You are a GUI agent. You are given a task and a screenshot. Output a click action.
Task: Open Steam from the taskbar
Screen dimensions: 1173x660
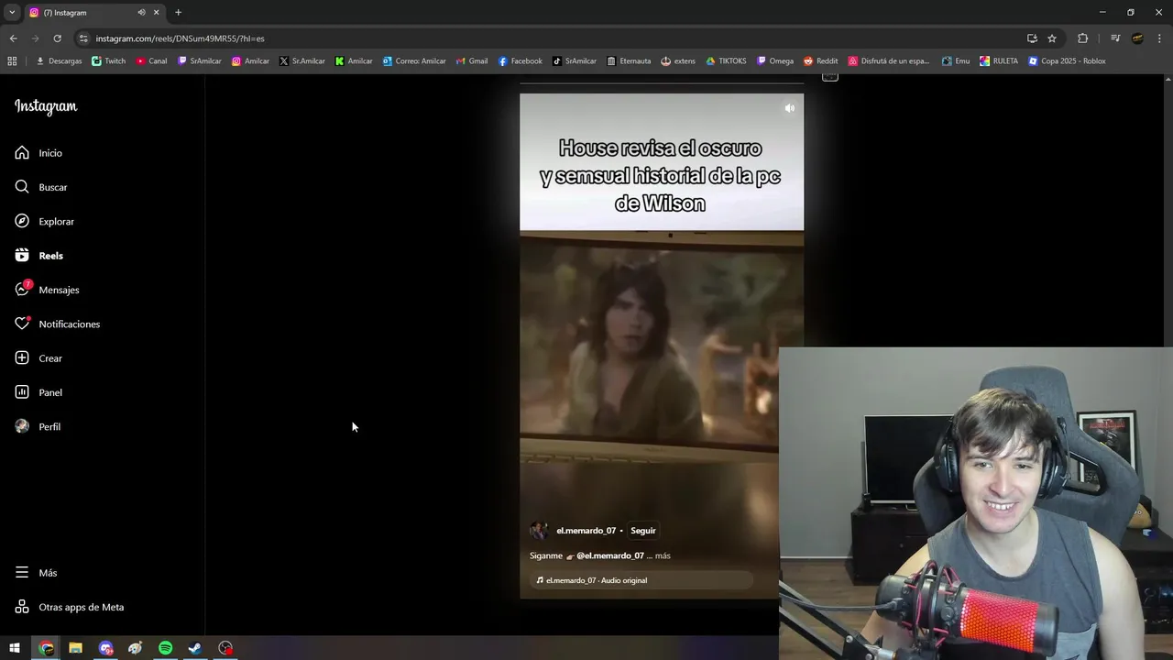coord(195,648)
